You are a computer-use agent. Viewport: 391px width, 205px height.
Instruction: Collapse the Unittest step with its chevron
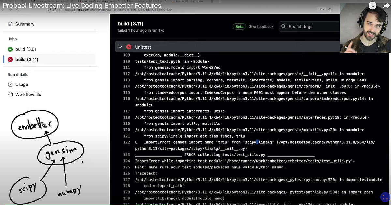point(120,47)
